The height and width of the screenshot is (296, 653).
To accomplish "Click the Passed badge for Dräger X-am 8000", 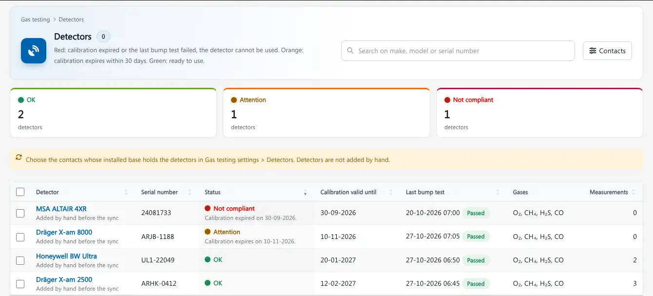I will [476, 237].
